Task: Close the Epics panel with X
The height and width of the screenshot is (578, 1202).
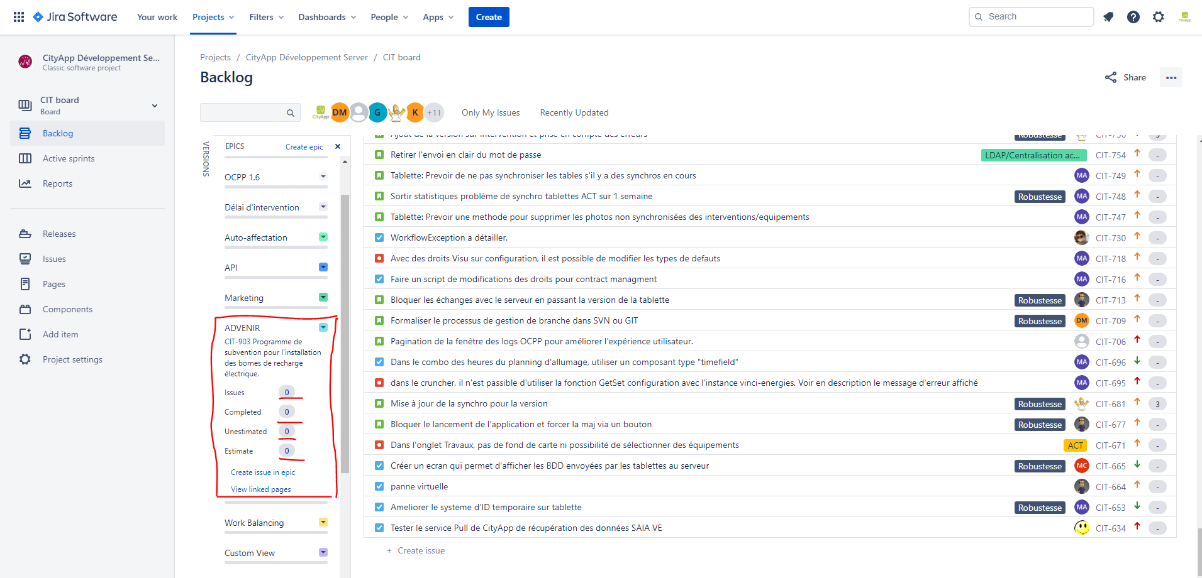Action: point(338,146)
